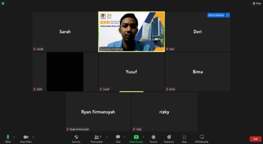
Task: Open the Apps icon
Action: (x=184, y=137)
